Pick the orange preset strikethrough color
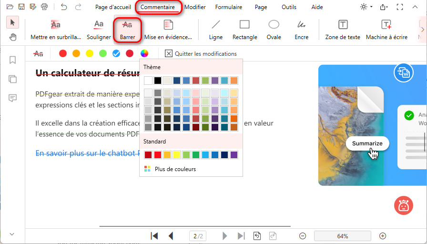This screenshot has height=244, width=427. 76,54
